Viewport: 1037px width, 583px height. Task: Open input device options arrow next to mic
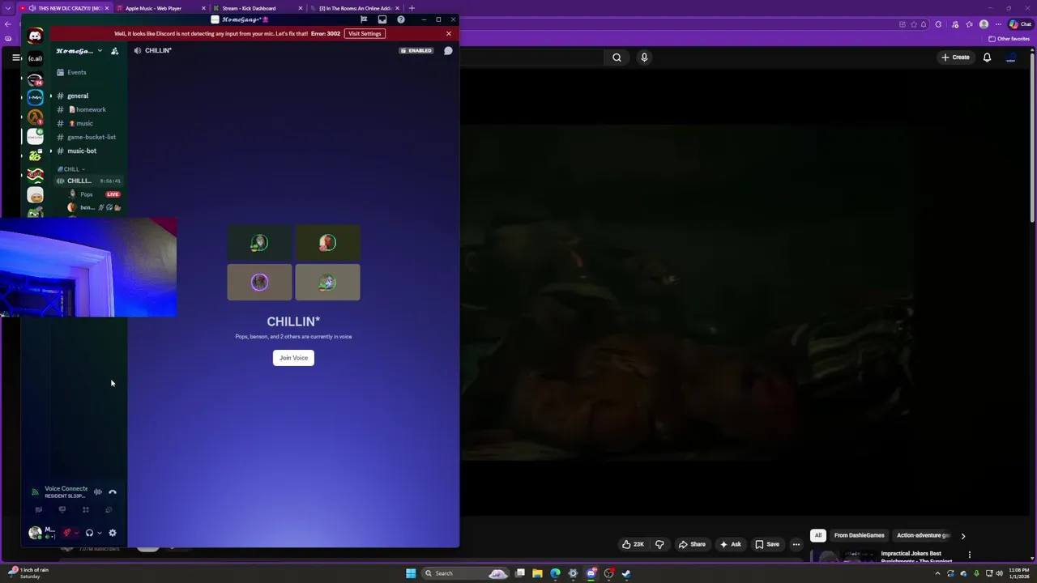[x=76, y=533]
